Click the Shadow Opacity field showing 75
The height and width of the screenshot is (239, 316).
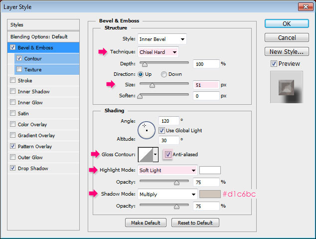pyautogui.click(x=206, y=206)
